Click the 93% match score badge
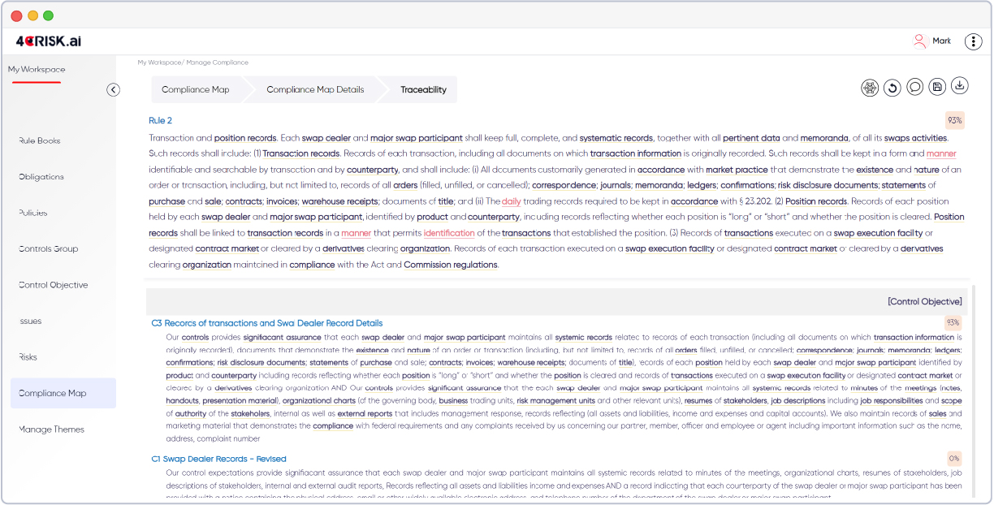 coord(954,119)
